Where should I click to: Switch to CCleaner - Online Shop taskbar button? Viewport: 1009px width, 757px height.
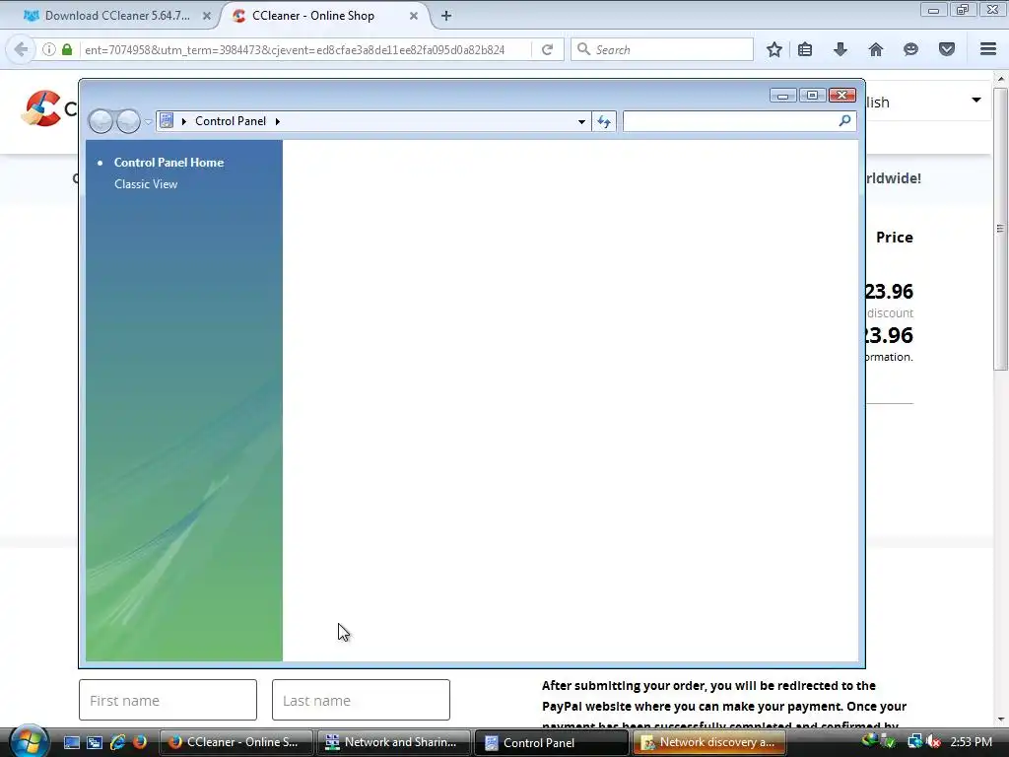pyautogui.click(x=236, y=742)
